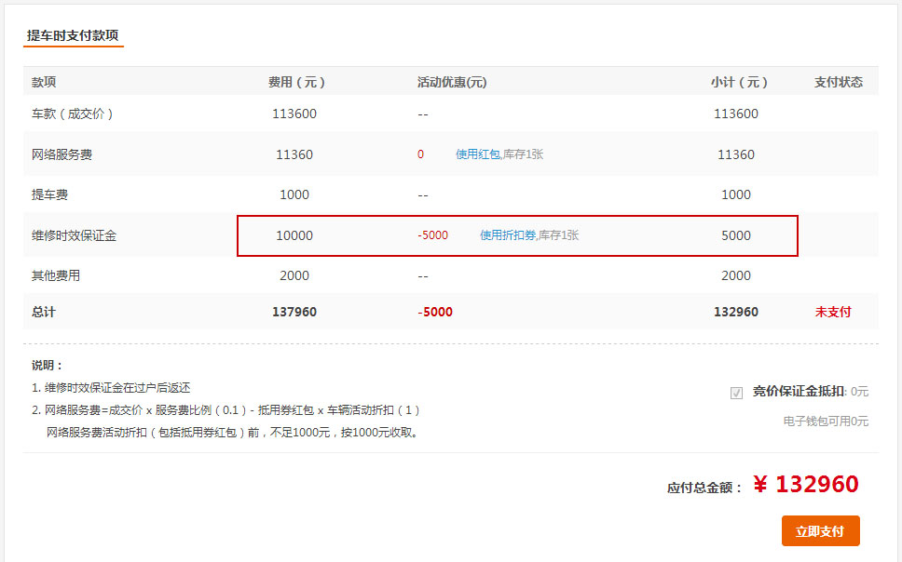902x562 pixels.
Task: Select the 提车时支付款项 tab heading
Action: [73, 35]
